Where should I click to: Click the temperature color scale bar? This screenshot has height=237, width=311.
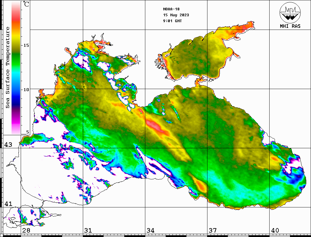click(16, 68)
